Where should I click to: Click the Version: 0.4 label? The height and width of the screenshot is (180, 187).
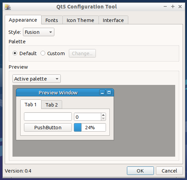point(18,171)
